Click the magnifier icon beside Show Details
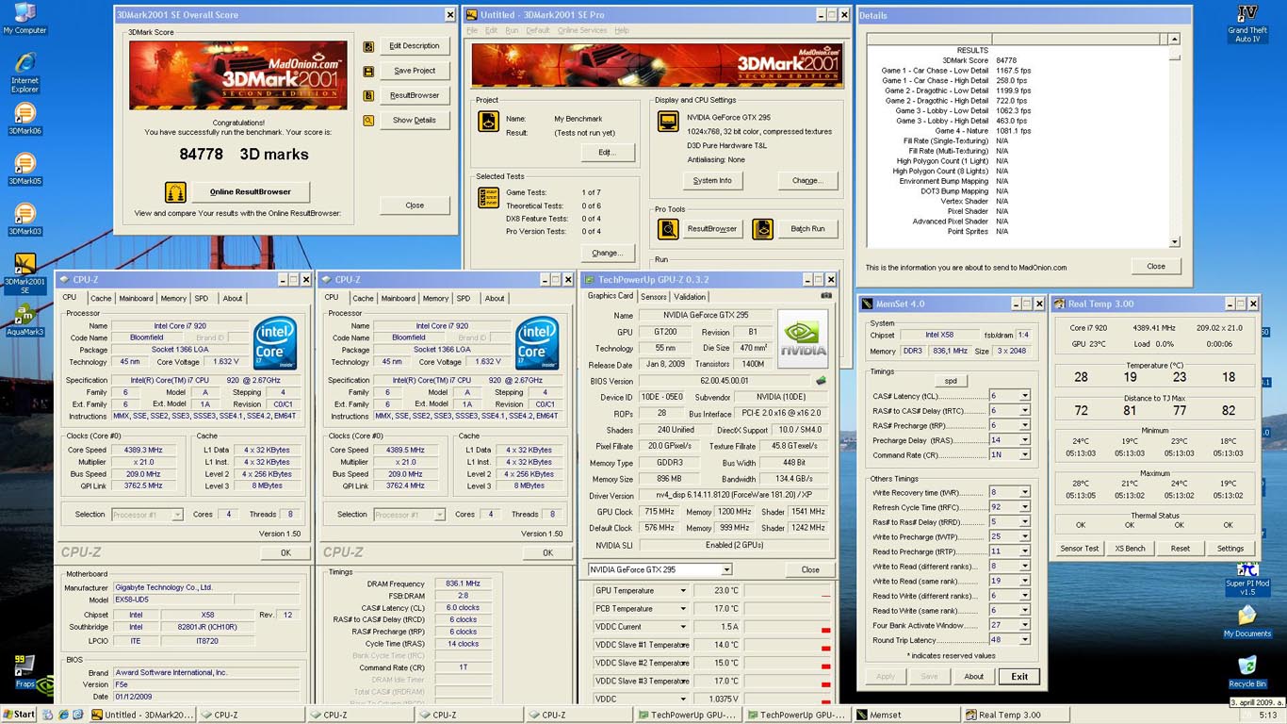This screenshot has width=1287, height=724. (x=368, y=120)
